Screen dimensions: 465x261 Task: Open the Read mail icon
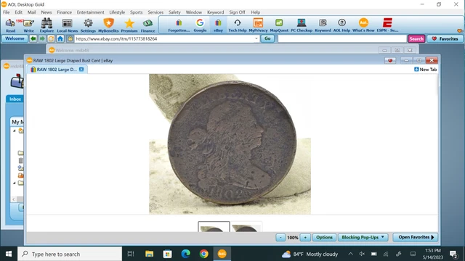[x=10, y=25]
